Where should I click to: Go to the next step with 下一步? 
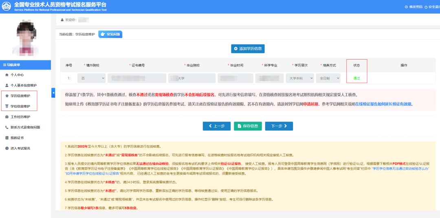click(x=279, y=126)
